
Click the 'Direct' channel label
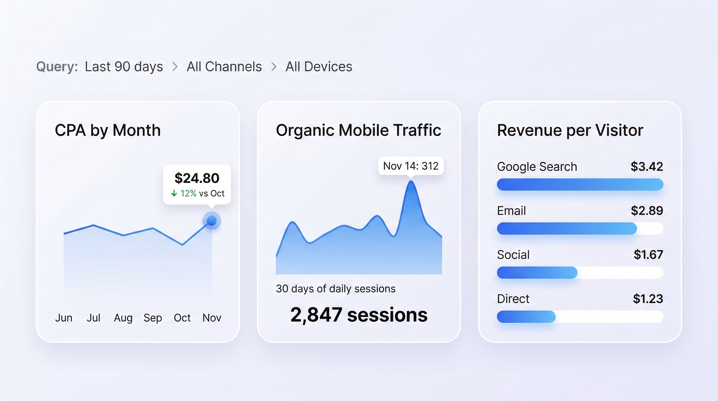(513, 299)
